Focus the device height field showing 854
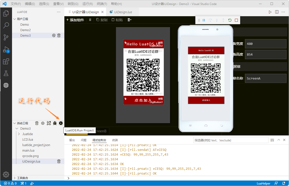The width and height of the screenshot is (289, 186). point(265,55)
